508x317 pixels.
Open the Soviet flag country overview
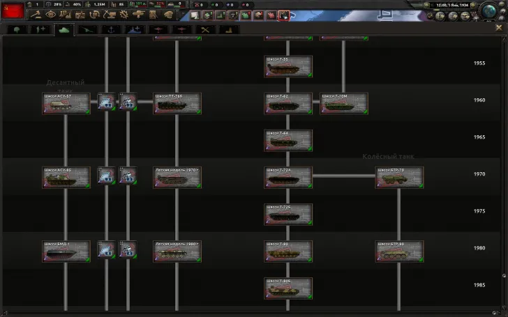[x=13, y=10]
